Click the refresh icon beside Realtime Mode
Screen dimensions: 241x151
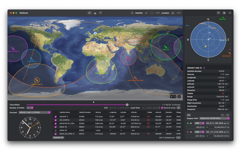click(x=178, y=108)
